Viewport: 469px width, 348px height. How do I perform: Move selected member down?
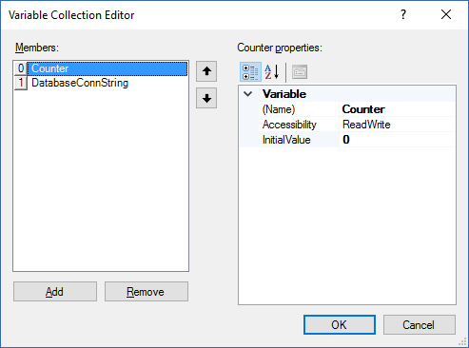(x=206, y=98)
